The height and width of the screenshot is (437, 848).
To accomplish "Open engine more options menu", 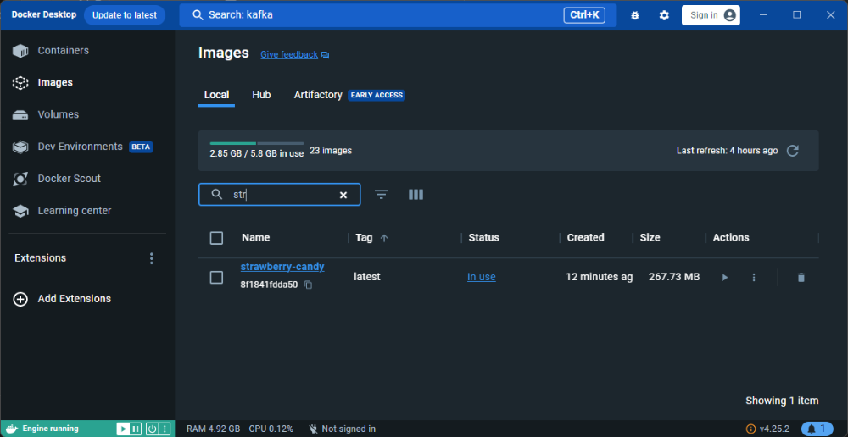I will point(165,429).
